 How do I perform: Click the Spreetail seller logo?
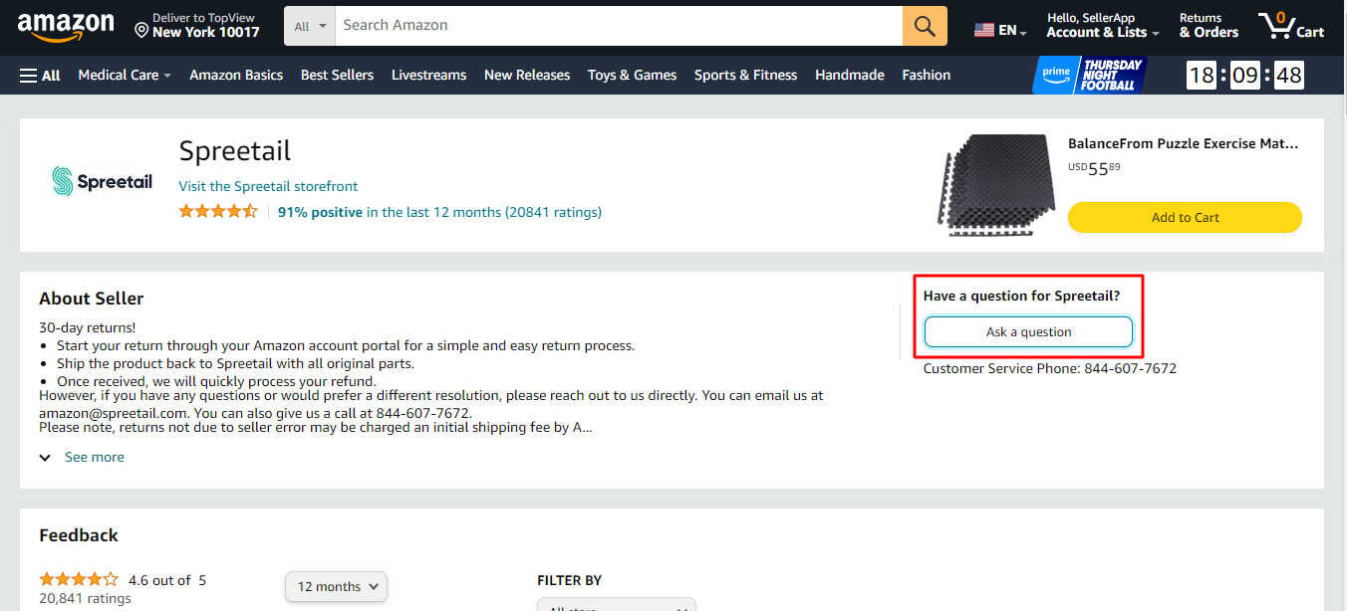click(x=103, y=181)
